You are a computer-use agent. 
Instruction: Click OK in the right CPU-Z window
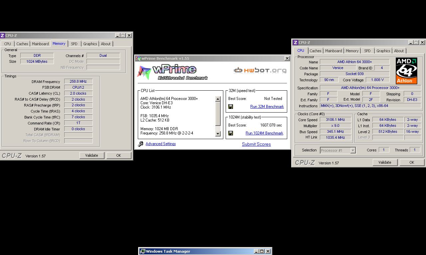point(412,162)
